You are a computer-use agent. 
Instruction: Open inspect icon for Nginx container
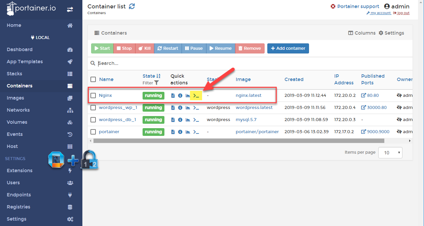pos(180,96)
